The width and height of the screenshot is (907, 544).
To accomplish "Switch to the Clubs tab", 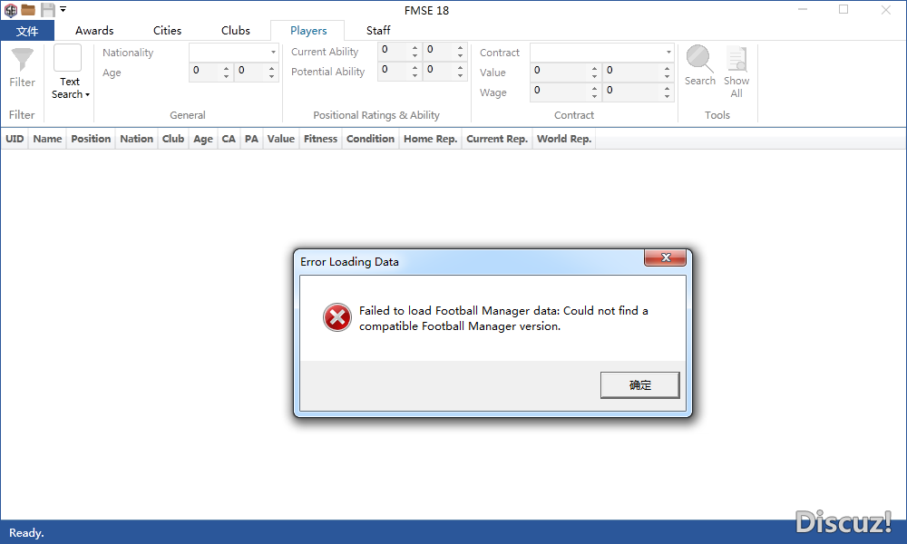I will [236, 31].
